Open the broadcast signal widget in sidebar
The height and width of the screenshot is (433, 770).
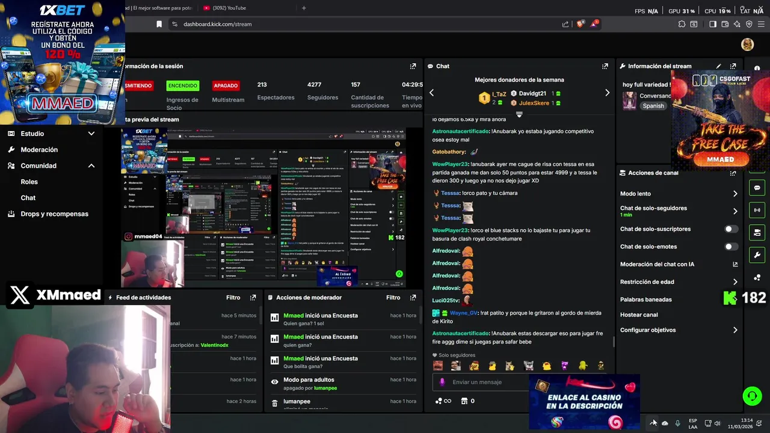757,210
